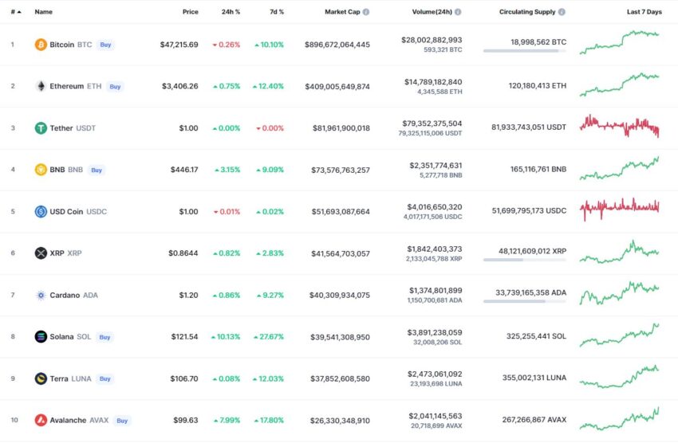Click the Terra LUNA coin logo
The image size is (678, 443).
point(41,378)
